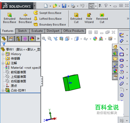Toggle the Hide/Show Items glasses icon

(x=86, y=39)
